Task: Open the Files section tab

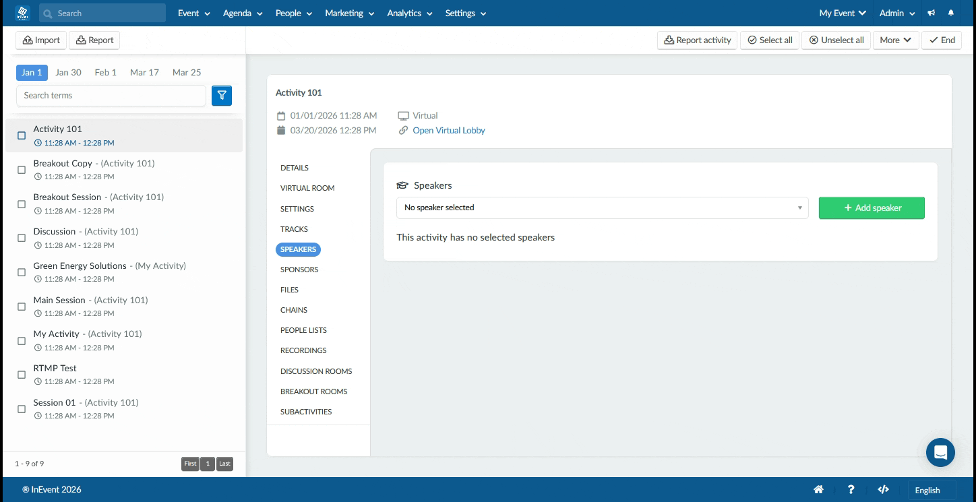Action: pyautogui.click(x=289, y=290)
